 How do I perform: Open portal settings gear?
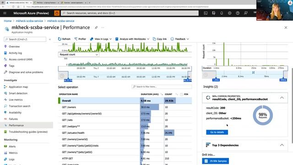[x=230, y=13]
